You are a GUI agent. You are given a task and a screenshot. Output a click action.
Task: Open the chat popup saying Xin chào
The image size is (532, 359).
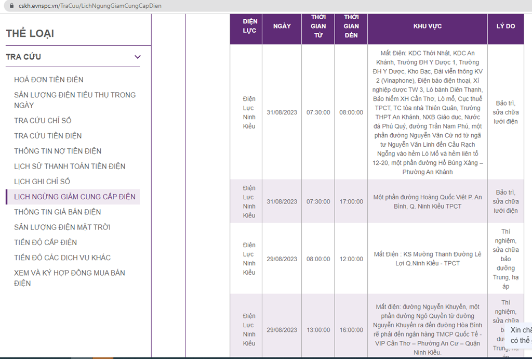(520, 335)
